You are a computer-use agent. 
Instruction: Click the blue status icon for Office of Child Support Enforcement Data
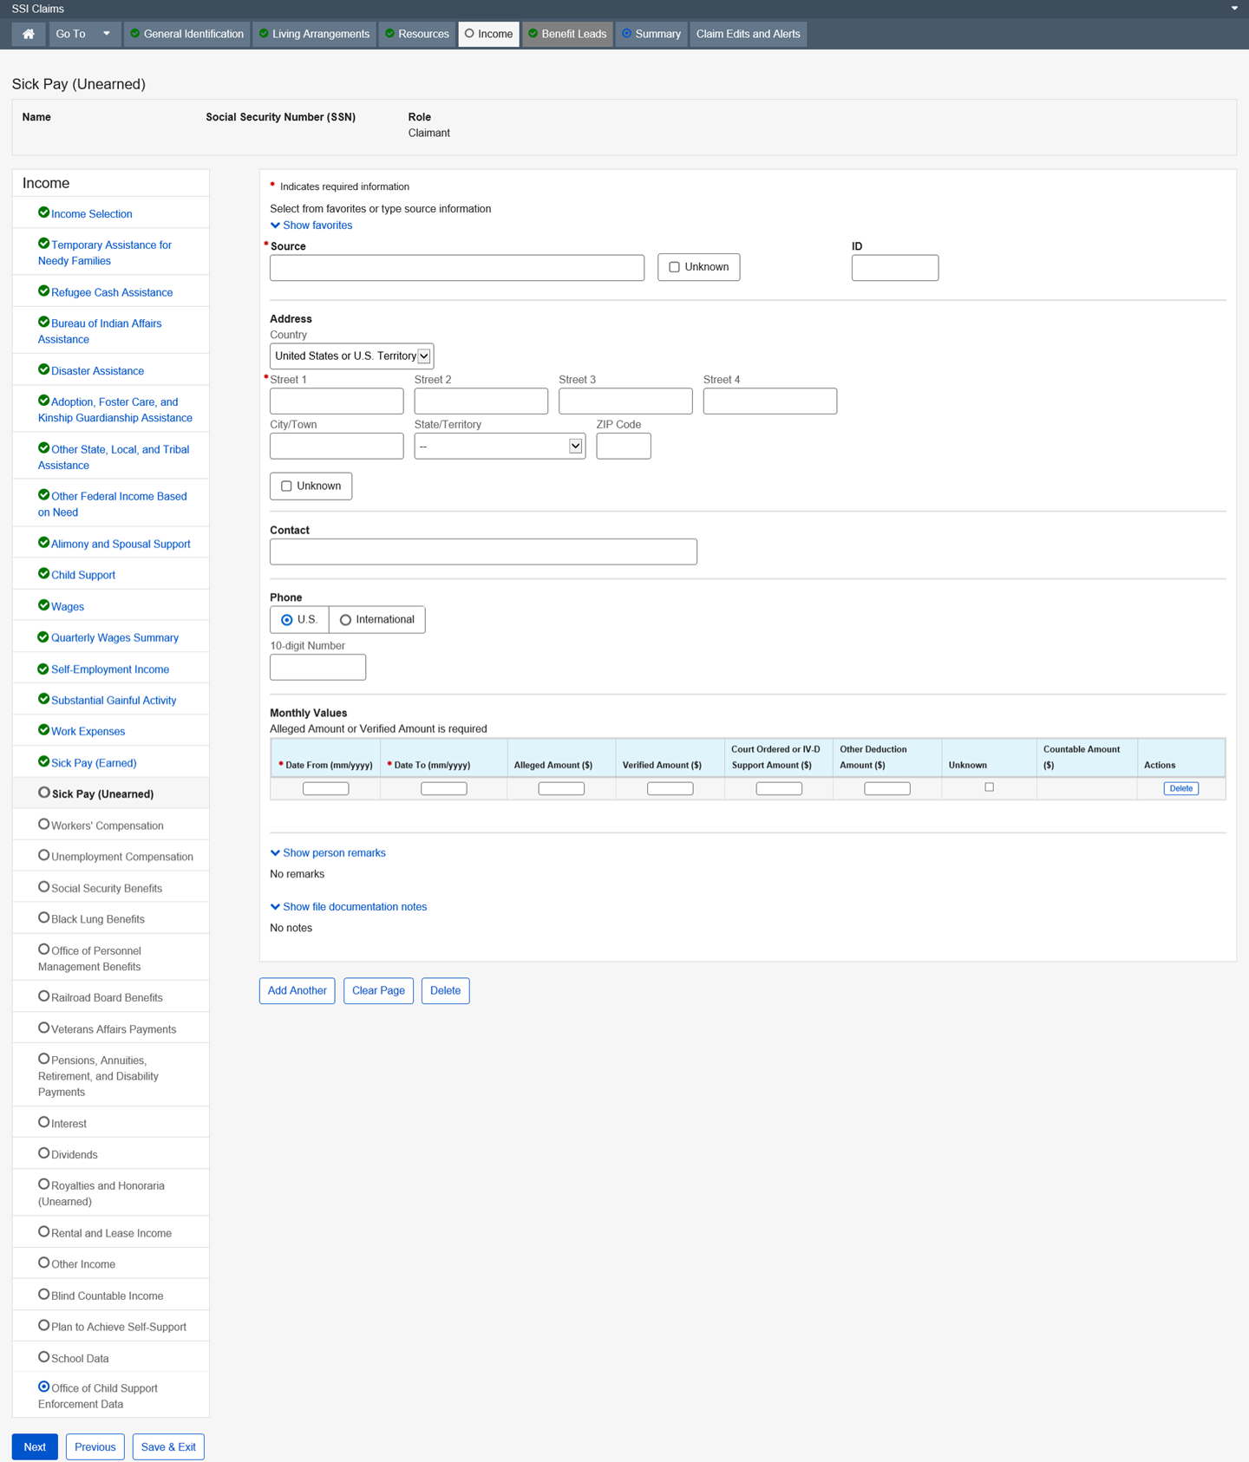(43, 1387)
